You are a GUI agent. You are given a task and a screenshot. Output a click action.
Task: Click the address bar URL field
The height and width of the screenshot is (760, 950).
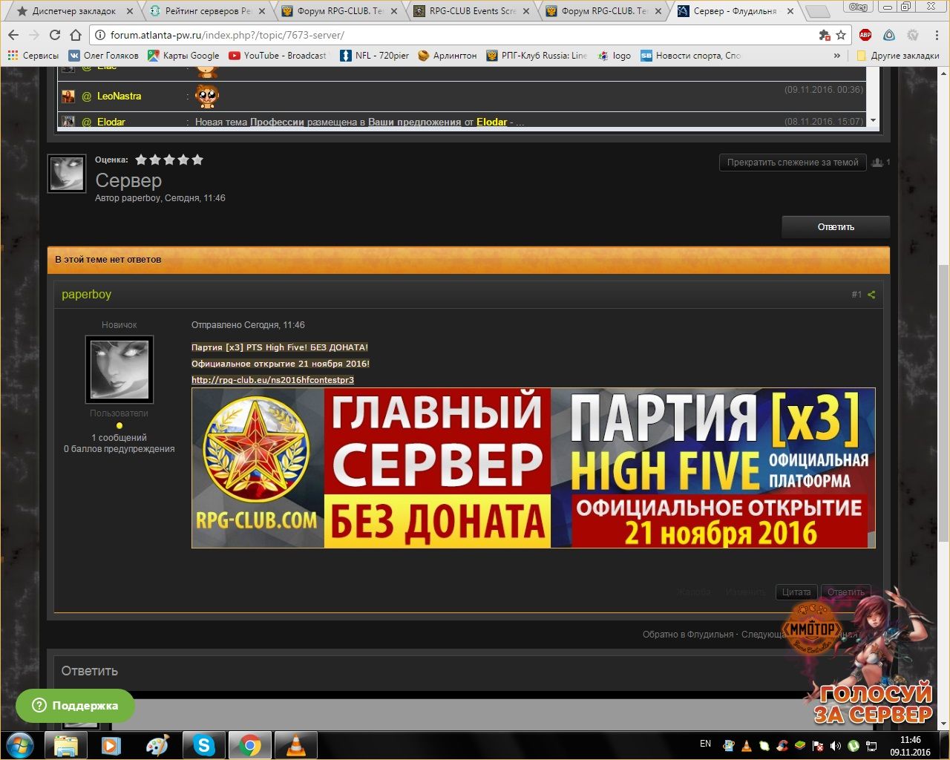tap(460, 35)
